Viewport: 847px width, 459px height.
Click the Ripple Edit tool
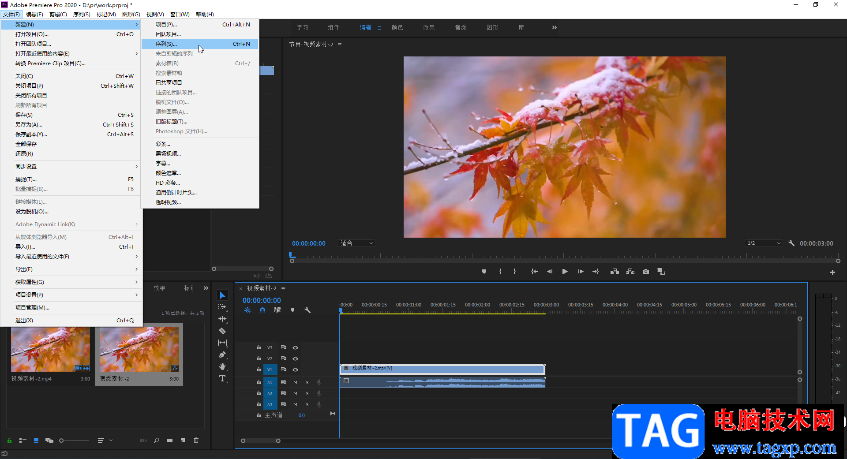222,319
